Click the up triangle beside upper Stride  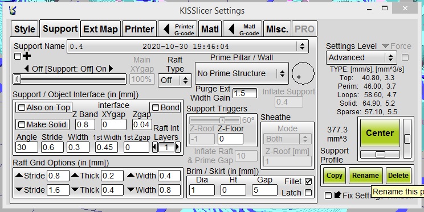(x=19, y=175)
